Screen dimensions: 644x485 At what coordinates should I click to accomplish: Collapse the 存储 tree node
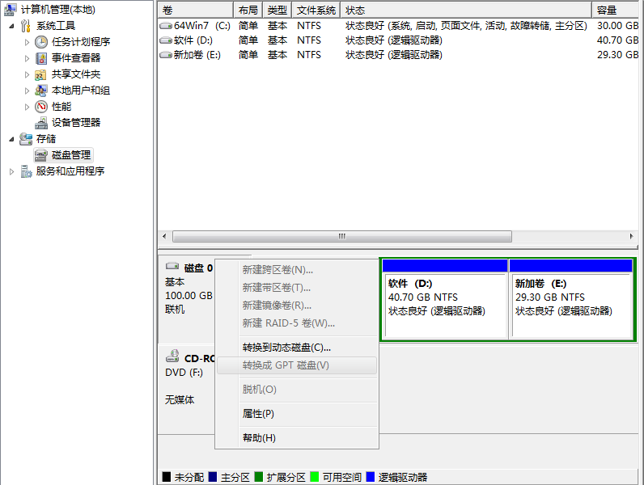coord(11,139)
